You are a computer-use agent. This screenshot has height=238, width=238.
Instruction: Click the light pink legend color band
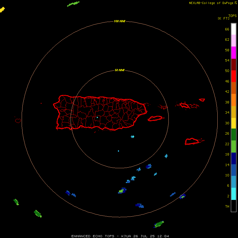tap(234, 40)
